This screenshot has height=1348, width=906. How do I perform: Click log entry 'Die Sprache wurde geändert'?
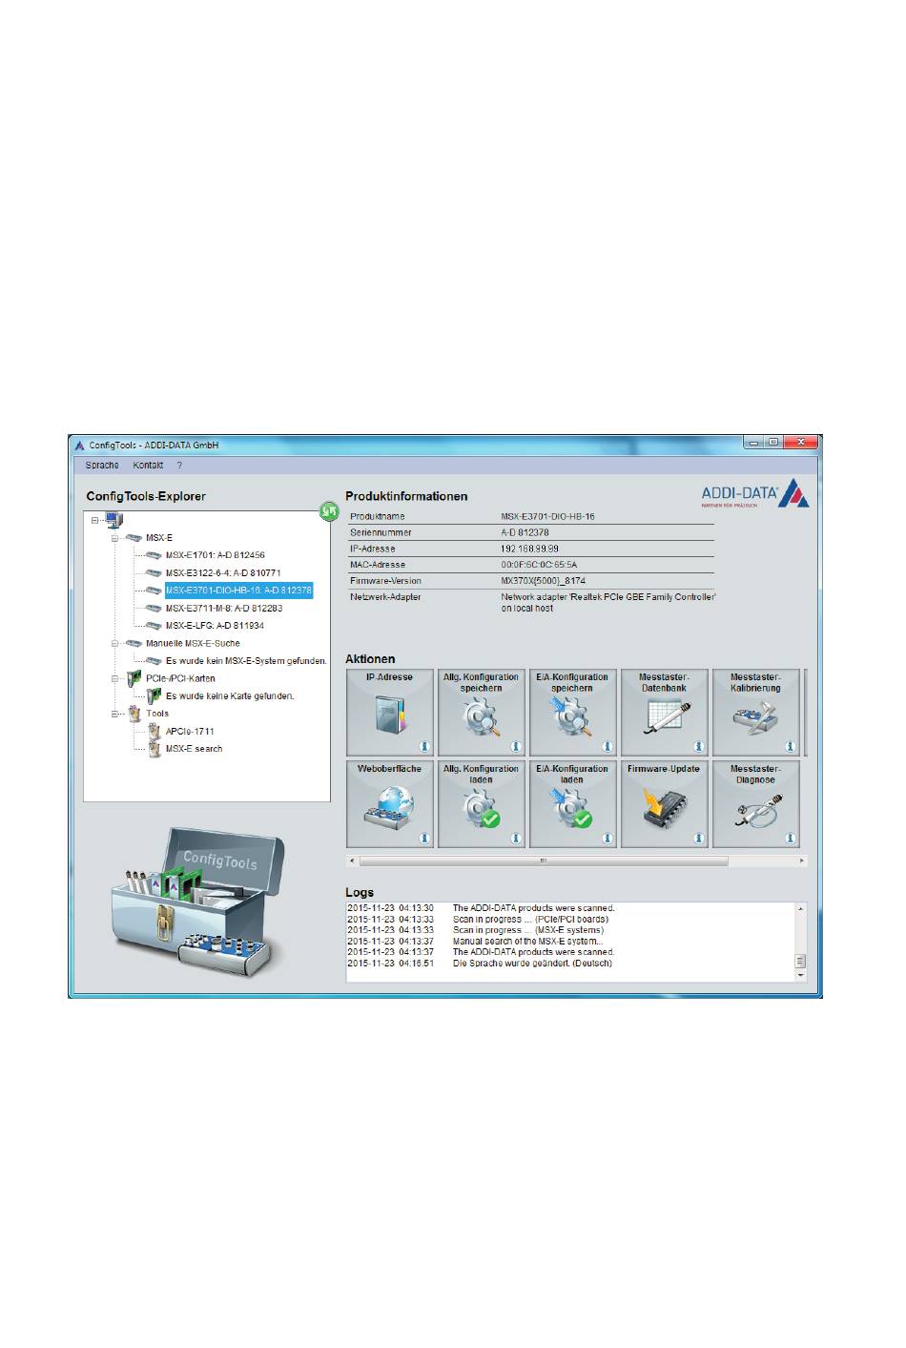(x=532, y=964)
